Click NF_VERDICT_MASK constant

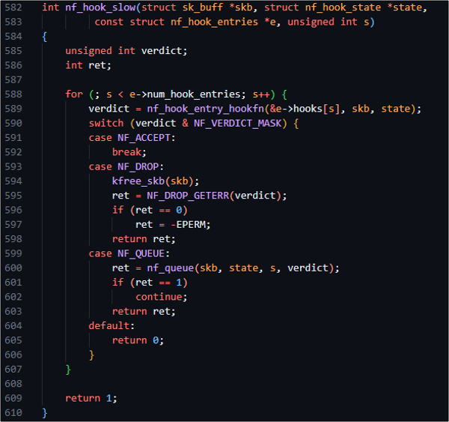point(238,124)
